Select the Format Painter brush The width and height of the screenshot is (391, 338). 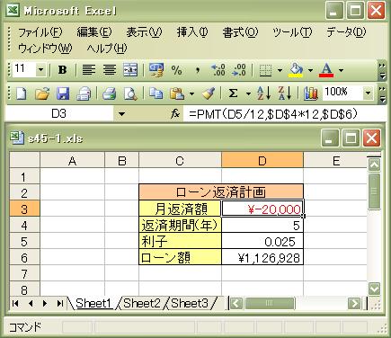pos(209,93)
